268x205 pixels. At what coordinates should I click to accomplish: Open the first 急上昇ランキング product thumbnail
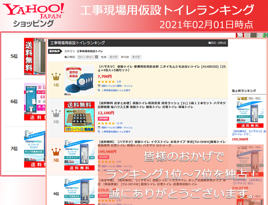(250, 114)
